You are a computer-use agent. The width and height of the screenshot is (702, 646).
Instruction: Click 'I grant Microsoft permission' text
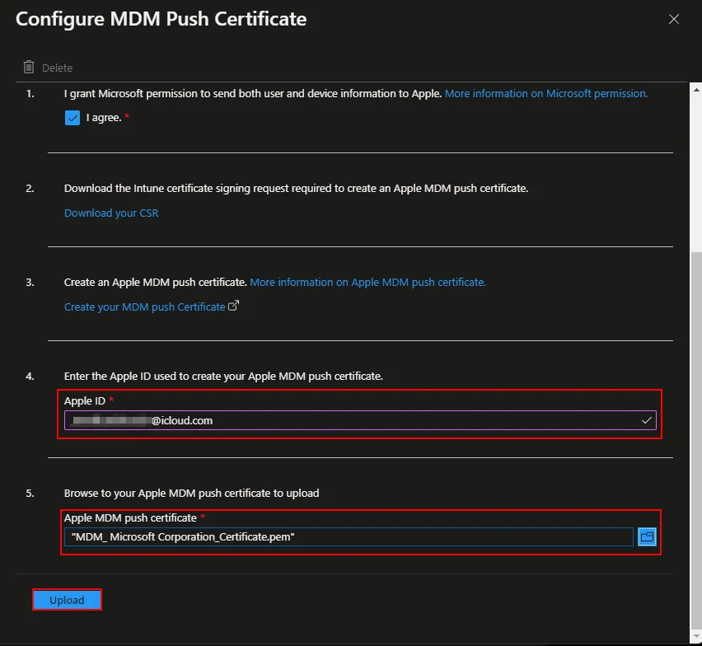(252, 94)
